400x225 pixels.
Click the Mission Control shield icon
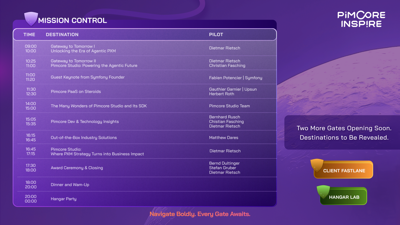(x=31, y=19)
